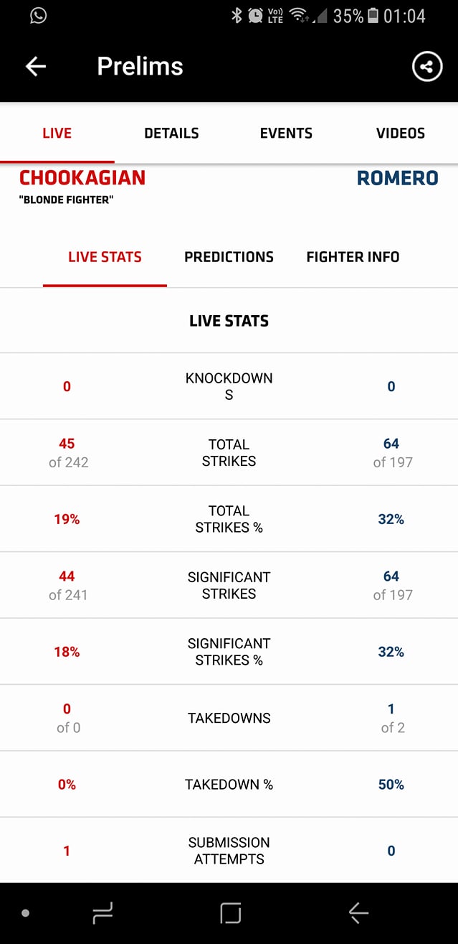
Task: Open the EVENTS tab
Action: (286, 133)
